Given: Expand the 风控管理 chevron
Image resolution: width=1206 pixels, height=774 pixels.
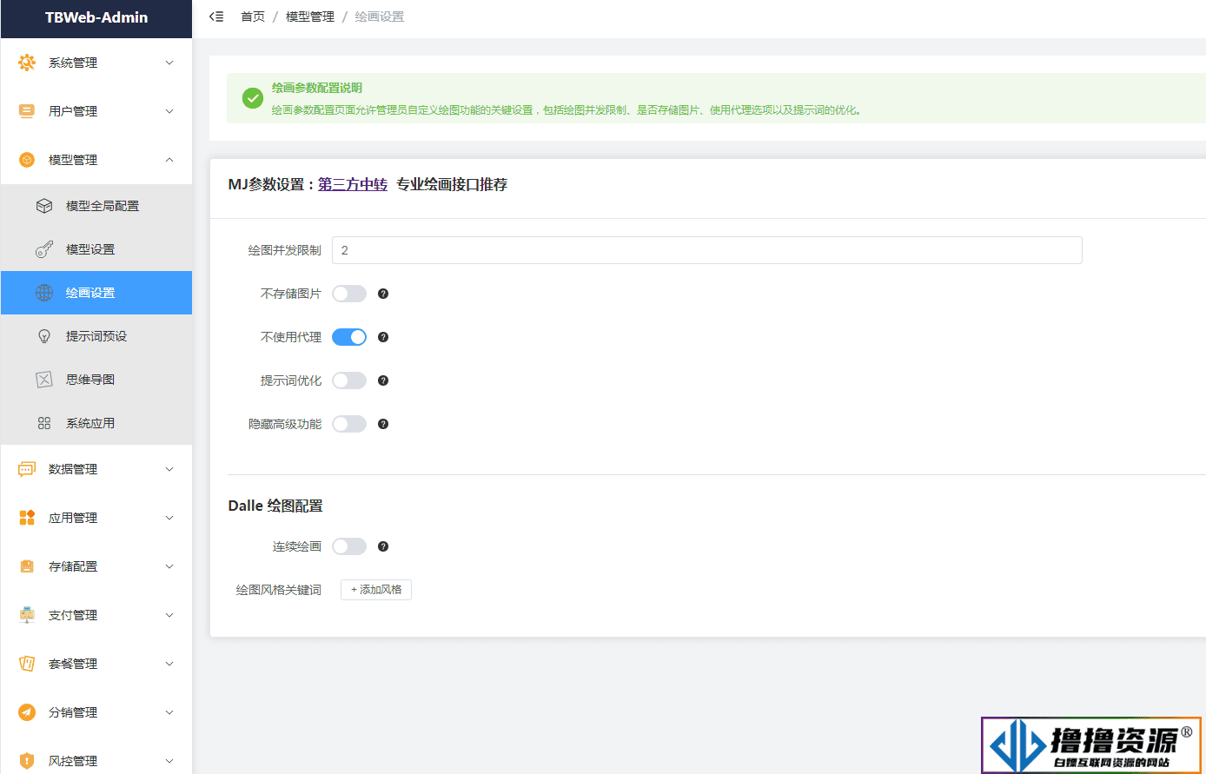Looking at the screenshot, I should (x=169, y=761).
